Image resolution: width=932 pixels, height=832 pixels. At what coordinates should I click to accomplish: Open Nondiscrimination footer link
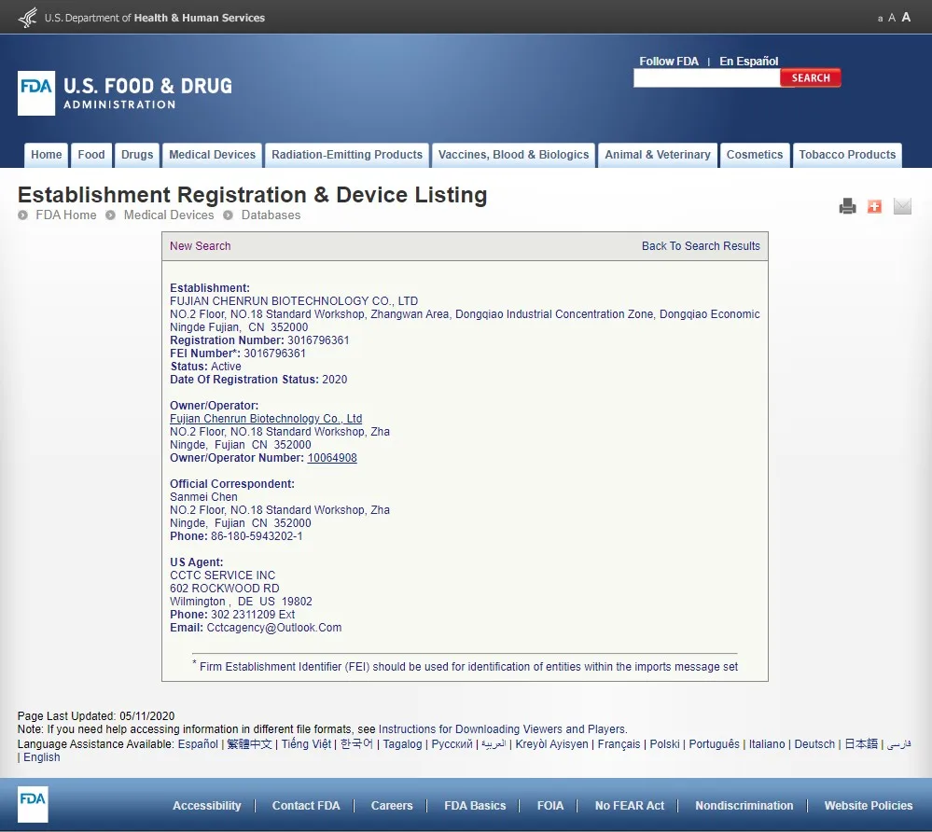tap(744, 806)
